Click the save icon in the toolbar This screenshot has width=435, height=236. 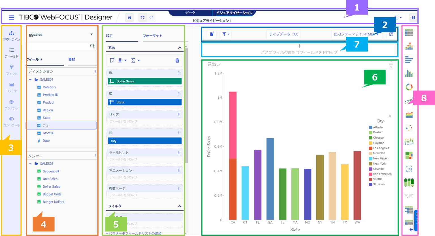pos(129,17)
